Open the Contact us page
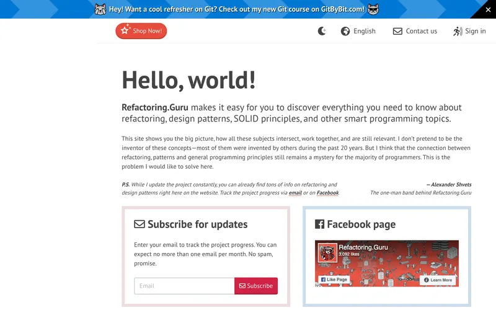This screenshot has width=496, height=310. (x=415, y=31)
